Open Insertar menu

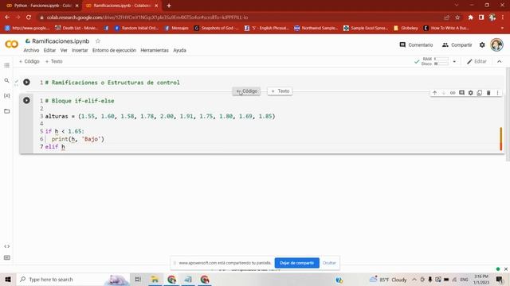click(80, 50)
